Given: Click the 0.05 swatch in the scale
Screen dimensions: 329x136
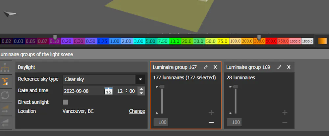Looking at the screenshot, I should (x=31, y=41).
